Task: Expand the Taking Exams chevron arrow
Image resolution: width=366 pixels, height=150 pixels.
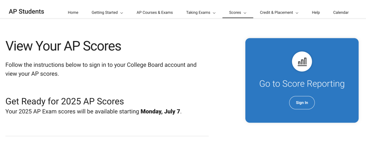Action: [x=214, y=13]
